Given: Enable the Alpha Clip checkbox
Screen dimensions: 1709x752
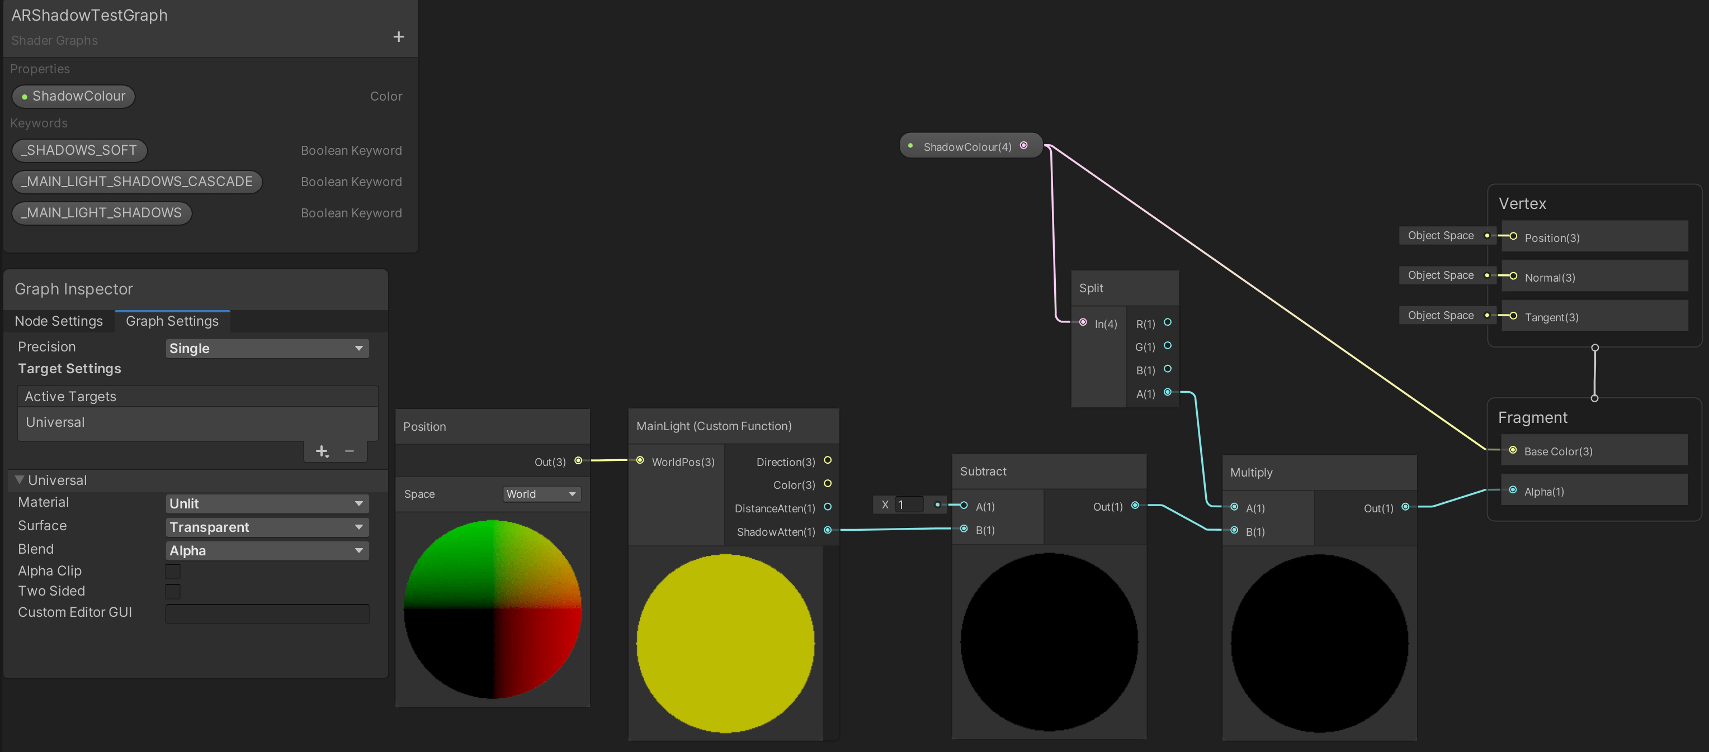Looking at the screenshot, I should click(172, 571).
